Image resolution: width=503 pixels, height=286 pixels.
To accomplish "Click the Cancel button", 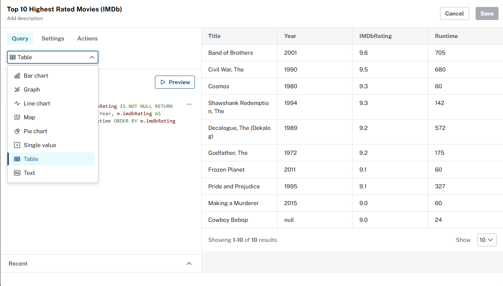I will point(454,13).
